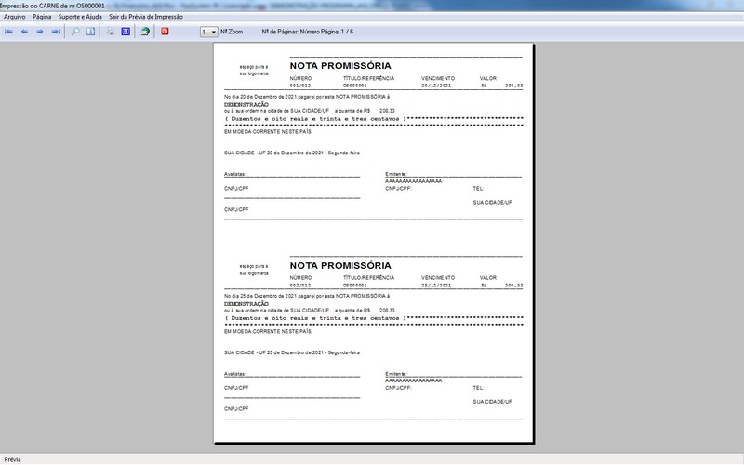744x465 pixels.
Task: Click the two-page book view icon
Action: [90, 32]
